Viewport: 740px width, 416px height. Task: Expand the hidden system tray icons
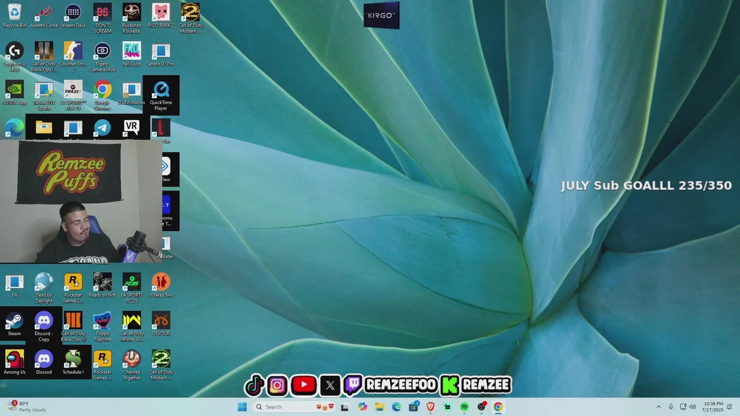tap(658, 407)
